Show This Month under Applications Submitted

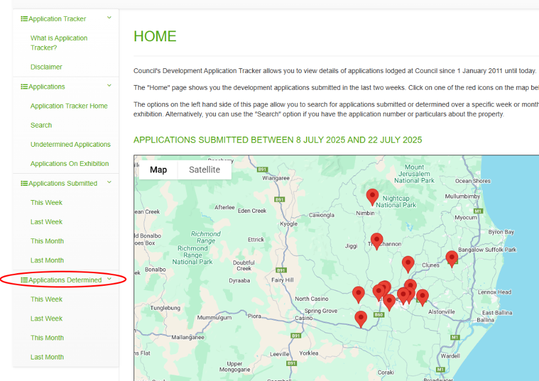tap(47, 241)
